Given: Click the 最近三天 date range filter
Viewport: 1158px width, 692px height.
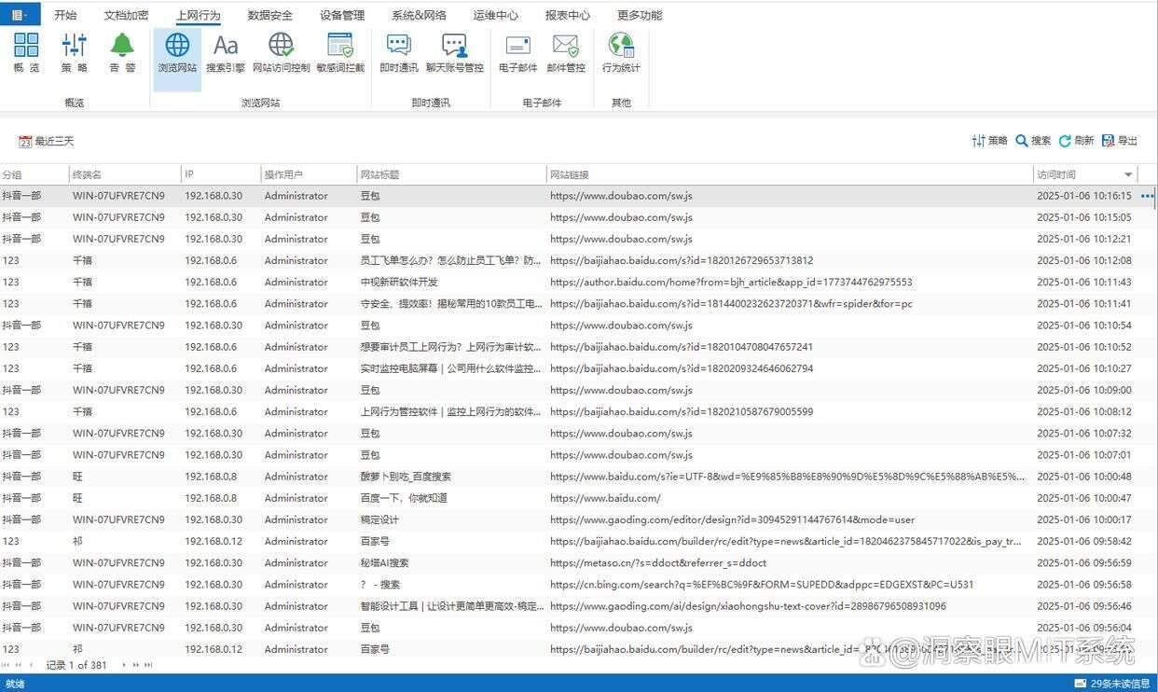Looking at the screenshot, I should coord(47,141).
